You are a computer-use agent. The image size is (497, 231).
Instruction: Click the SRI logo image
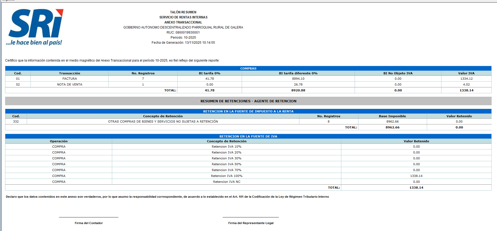tap(35, 27)
